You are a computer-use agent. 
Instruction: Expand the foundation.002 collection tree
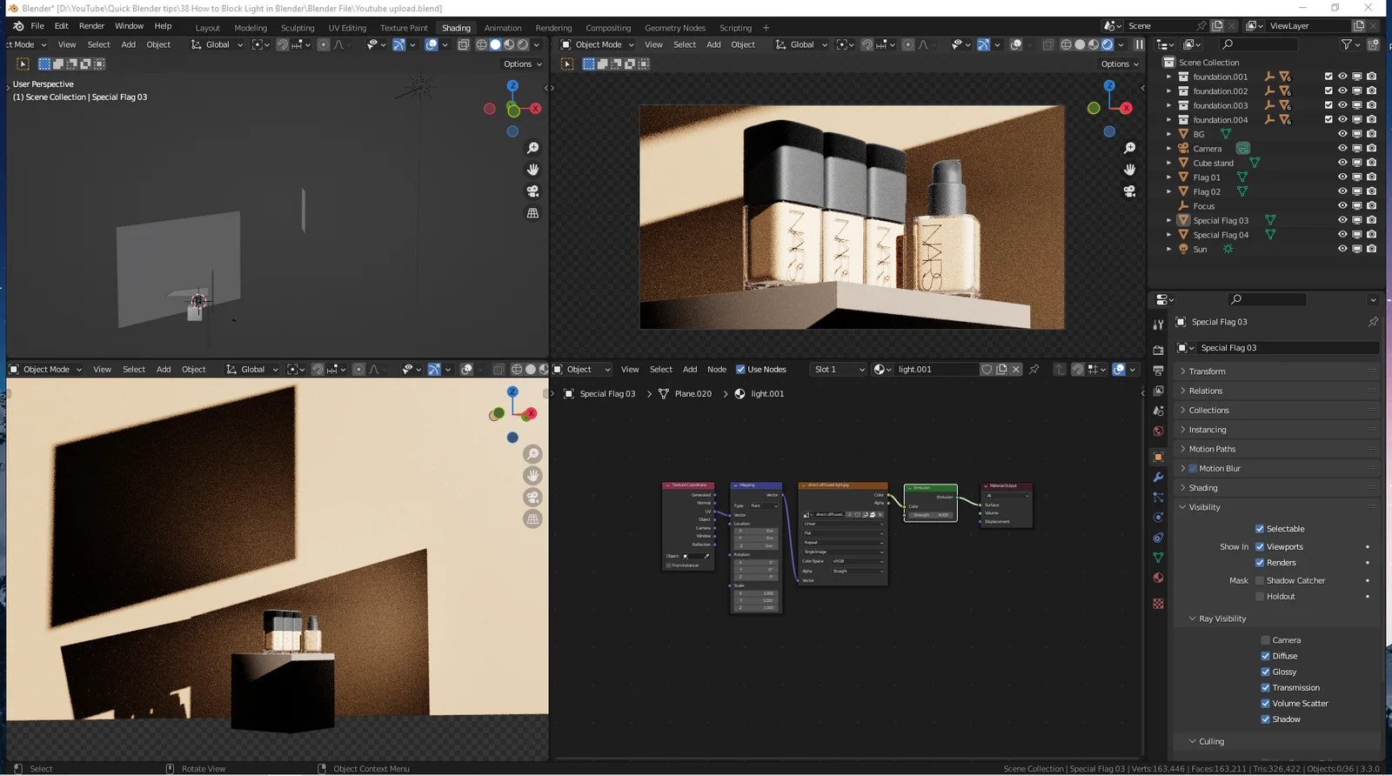point(1168,91)
